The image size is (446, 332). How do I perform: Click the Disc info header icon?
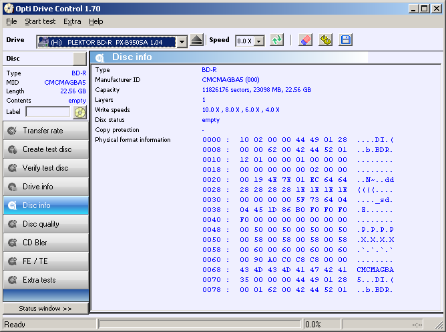click(x=99, y=57)
